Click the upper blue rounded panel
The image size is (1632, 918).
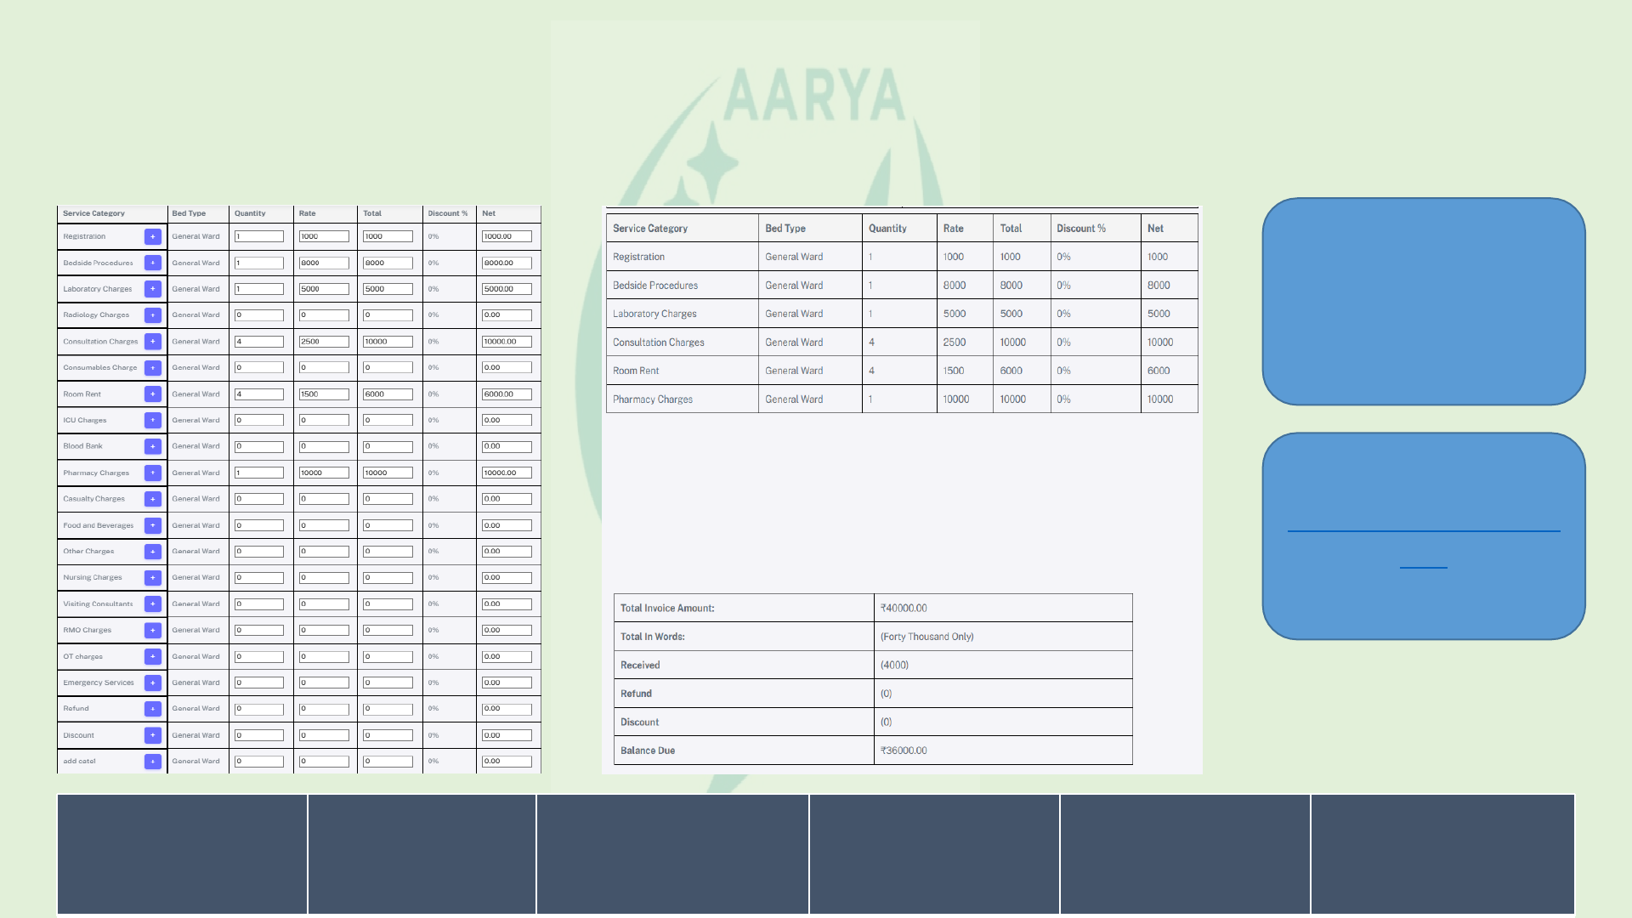[1423, 301]
